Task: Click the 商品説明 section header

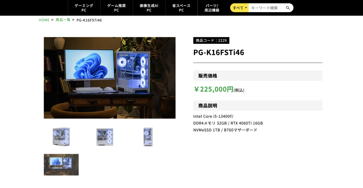Action: point(258,106)
